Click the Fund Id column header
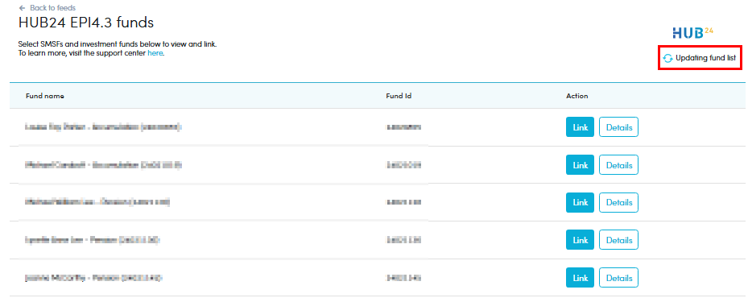 [399, 96]
